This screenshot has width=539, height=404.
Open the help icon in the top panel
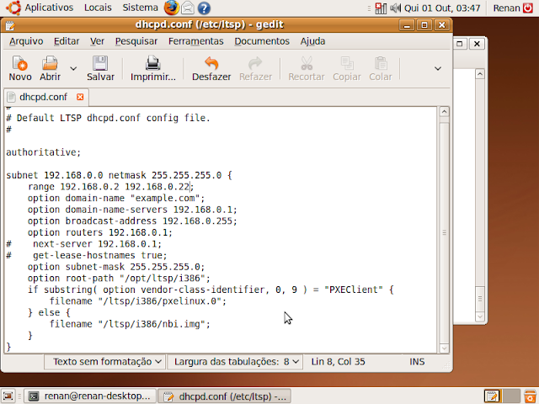pyautogui.click(x=204, y=8)
